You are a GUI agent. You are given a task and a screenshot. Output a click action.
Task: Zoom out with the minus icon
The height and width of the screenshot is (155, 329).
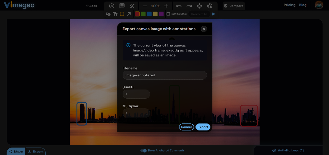[x=145, y=6]
